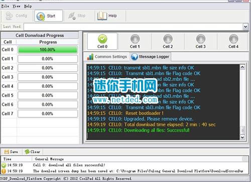Click the Save button label

point(14,152)
